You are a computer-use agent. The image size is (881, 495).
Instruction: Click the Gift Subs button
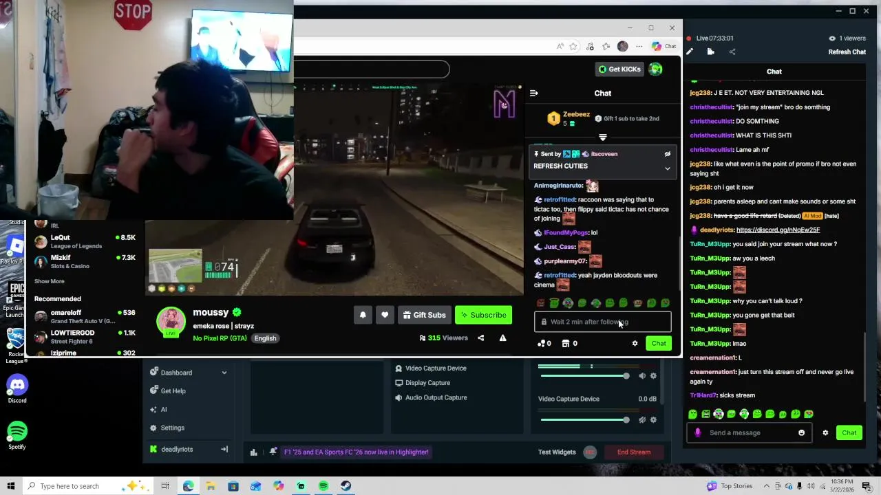pyautogui.click(x=423, y=315)
